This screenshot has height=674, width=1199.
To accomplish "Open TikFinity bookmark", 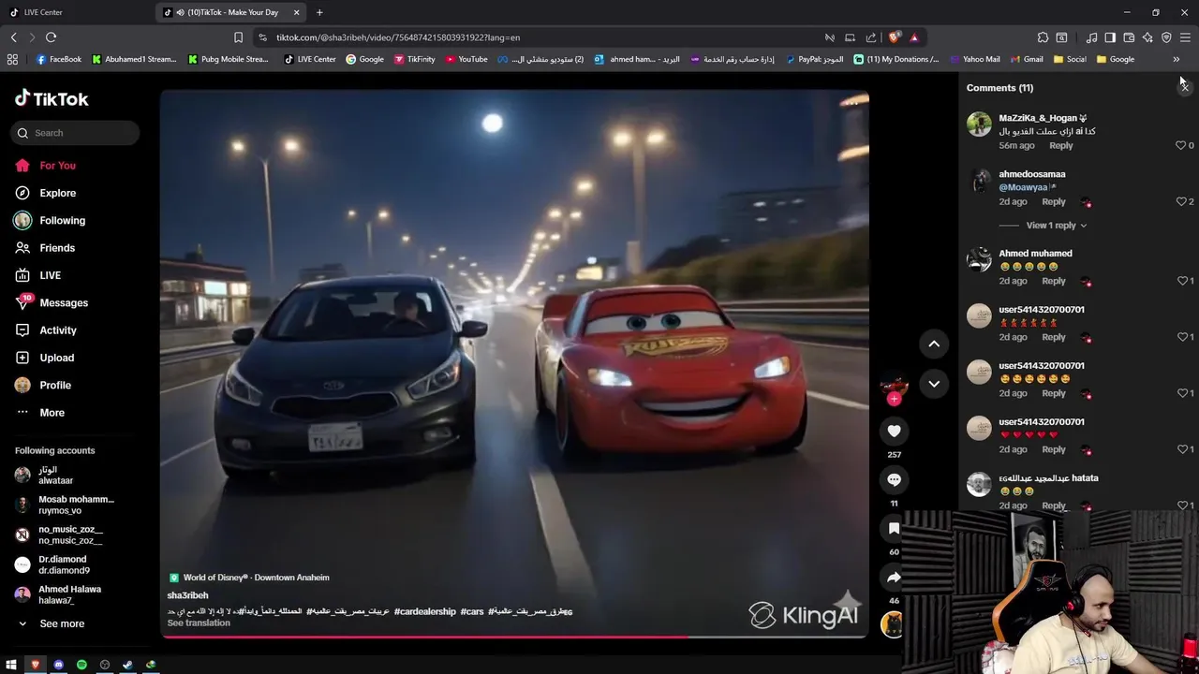I will pos(414,59).
